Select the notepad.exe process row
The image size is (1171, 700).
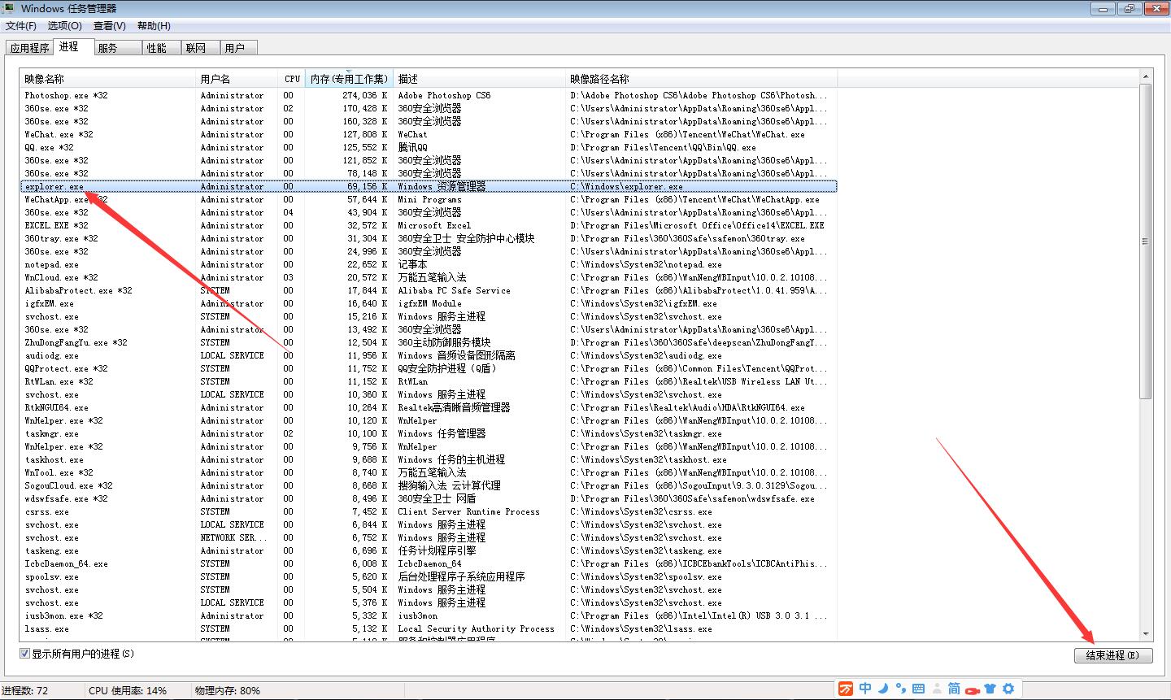429,264
